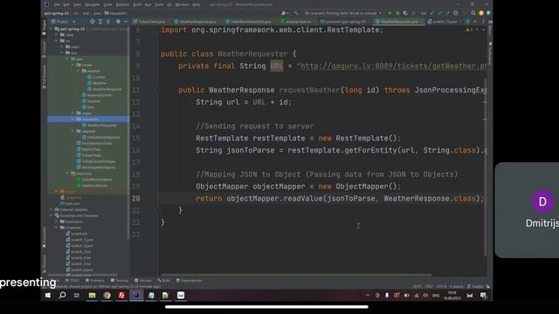The image size is (559, 314).
Task: Open the Services tool window
Action: 143,281
